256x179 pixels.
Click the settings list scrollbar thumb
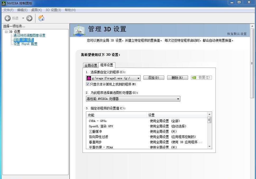click(209, 120)
